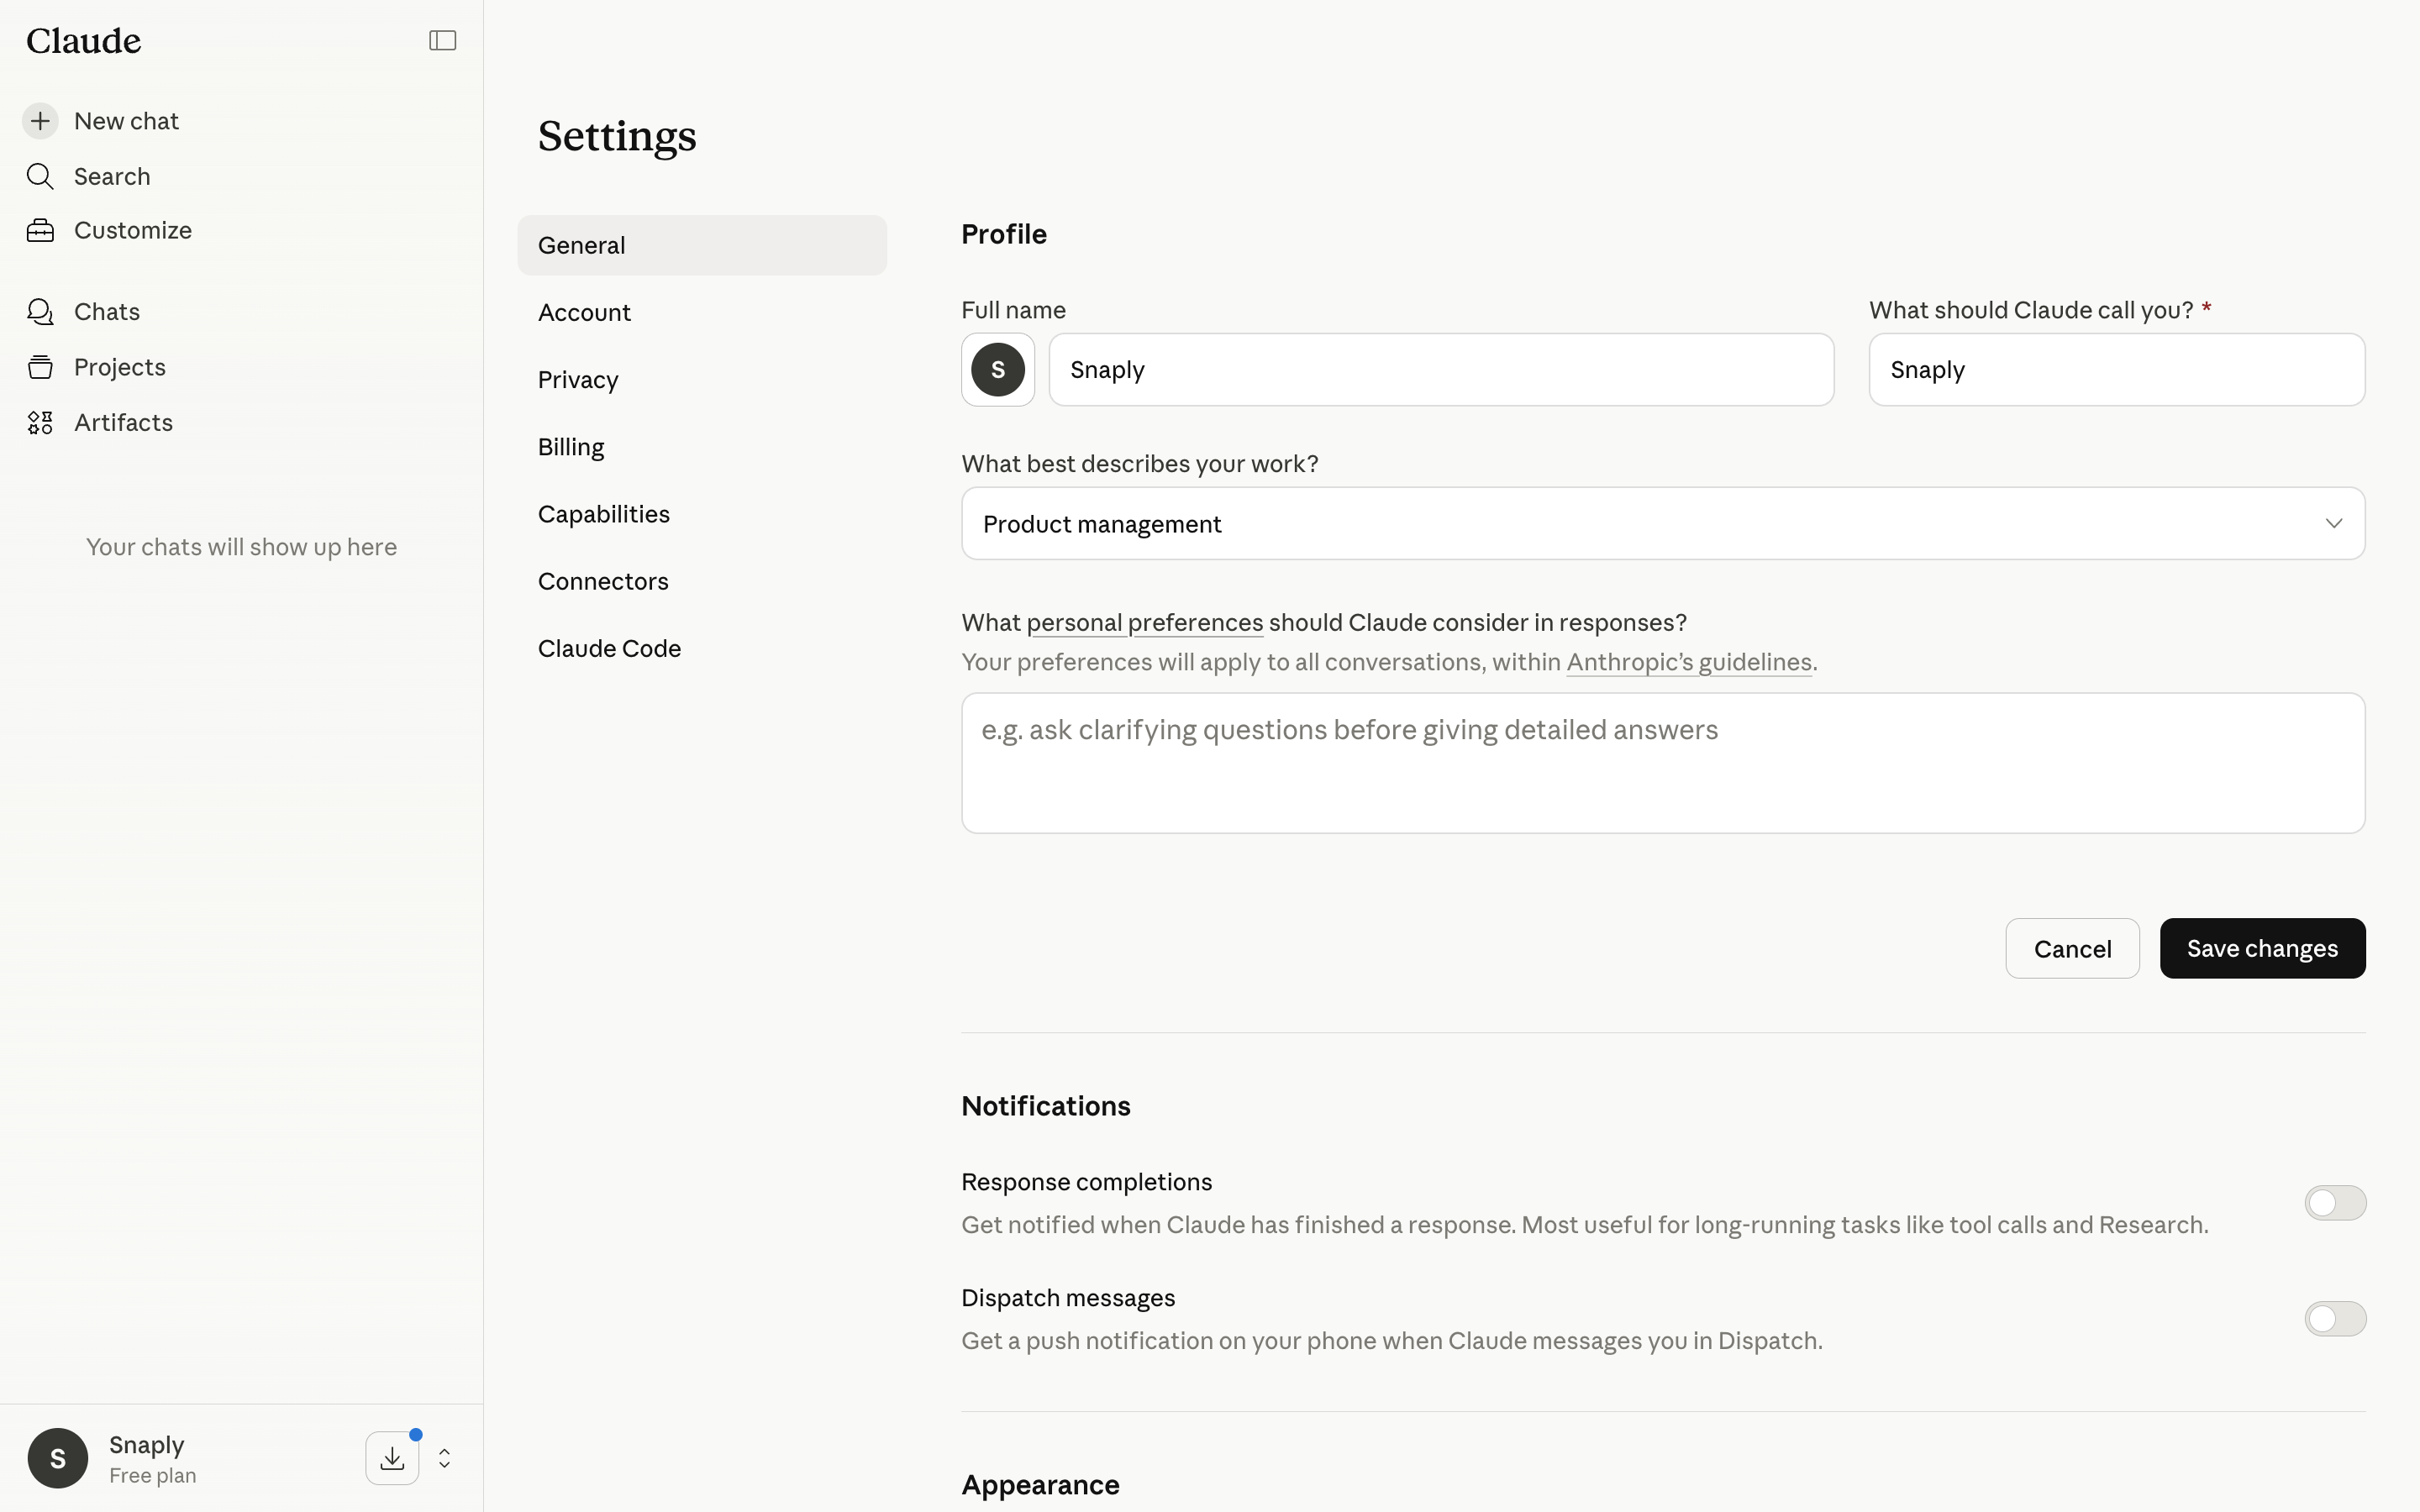
Task: Open the work description dropdown
Action: [x=1663, y=523]
